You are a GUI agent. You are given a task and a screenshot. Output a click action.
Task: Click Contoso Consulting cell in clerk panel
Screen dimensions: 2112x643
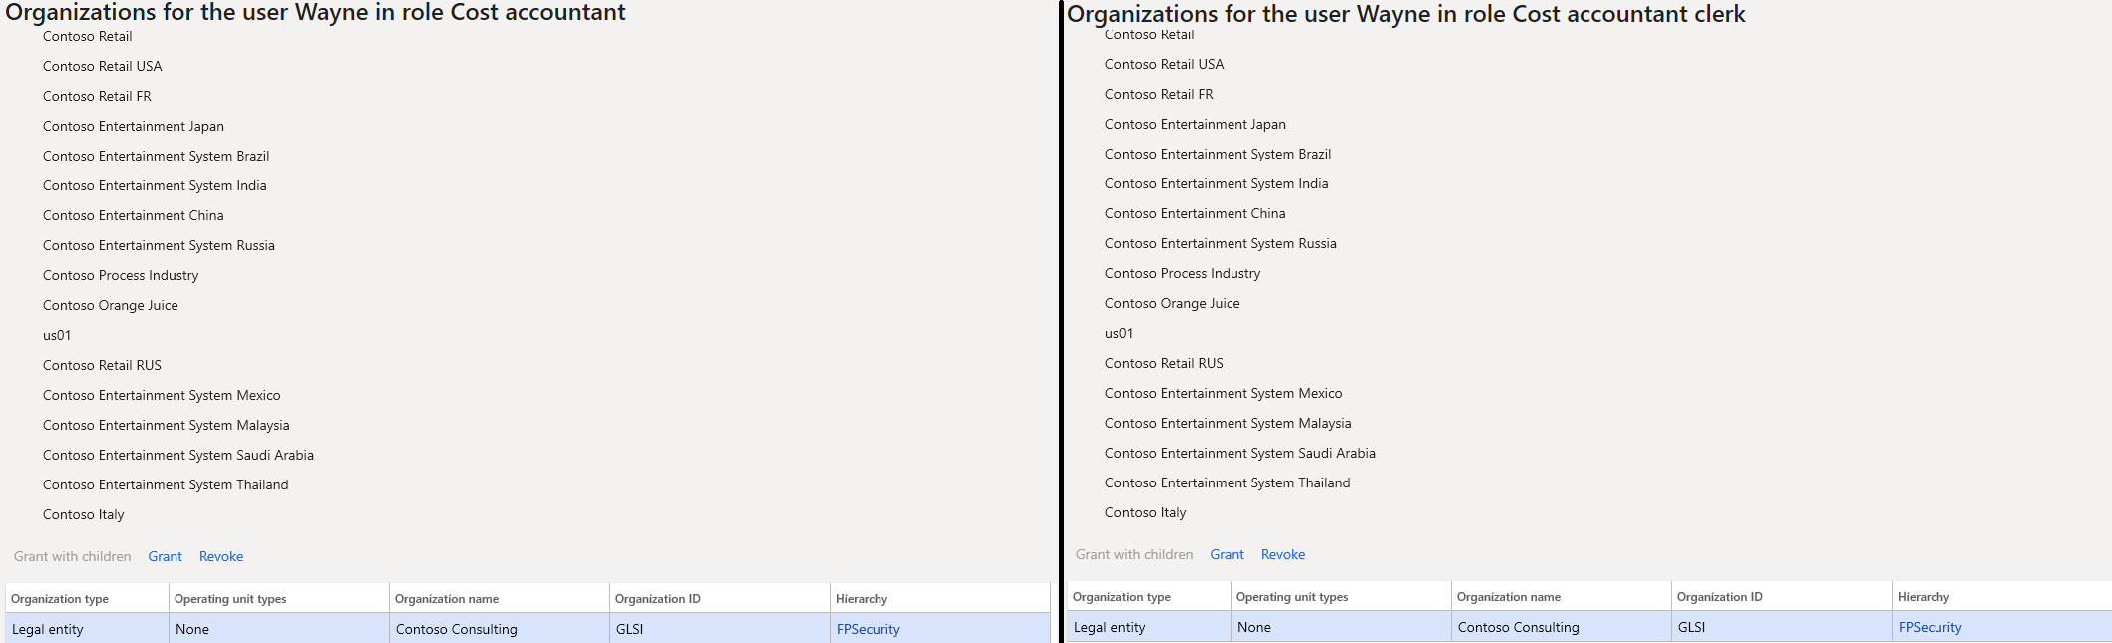point(1562,627)
